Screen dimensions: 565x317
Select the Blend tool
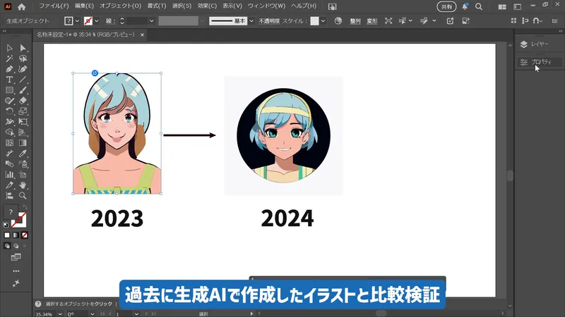(x=10, y=164)
